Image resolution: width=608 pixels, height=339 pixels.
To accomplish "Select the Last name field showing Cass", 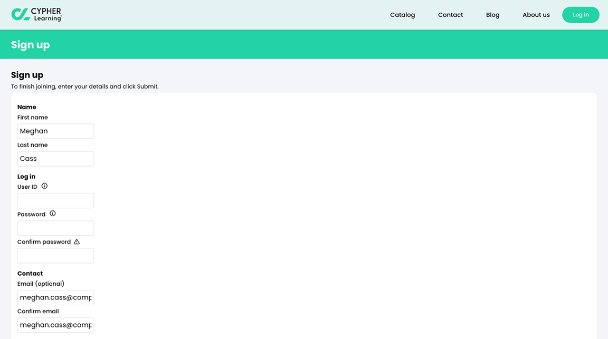I will coord(55,158).
